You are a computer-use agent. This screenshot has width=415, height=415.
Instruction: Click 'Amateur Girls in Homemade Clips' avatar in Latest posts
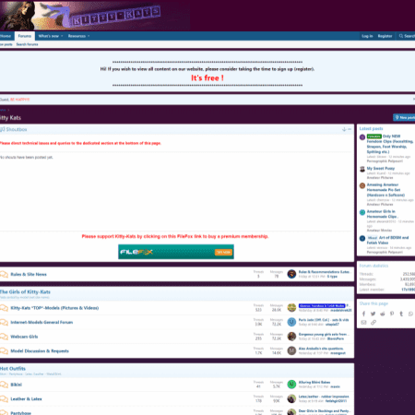tap(362, 212)
